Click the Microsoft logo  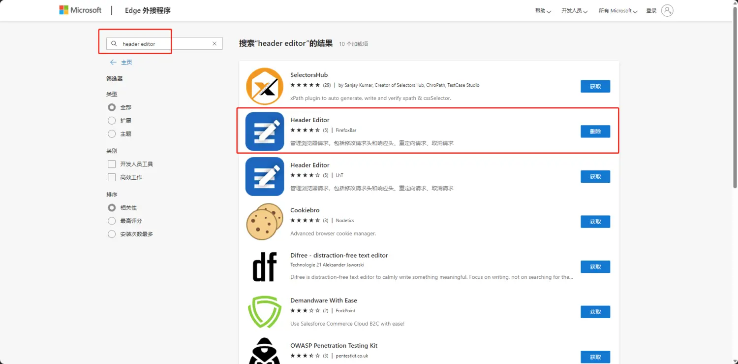click(x=80, y=10)
